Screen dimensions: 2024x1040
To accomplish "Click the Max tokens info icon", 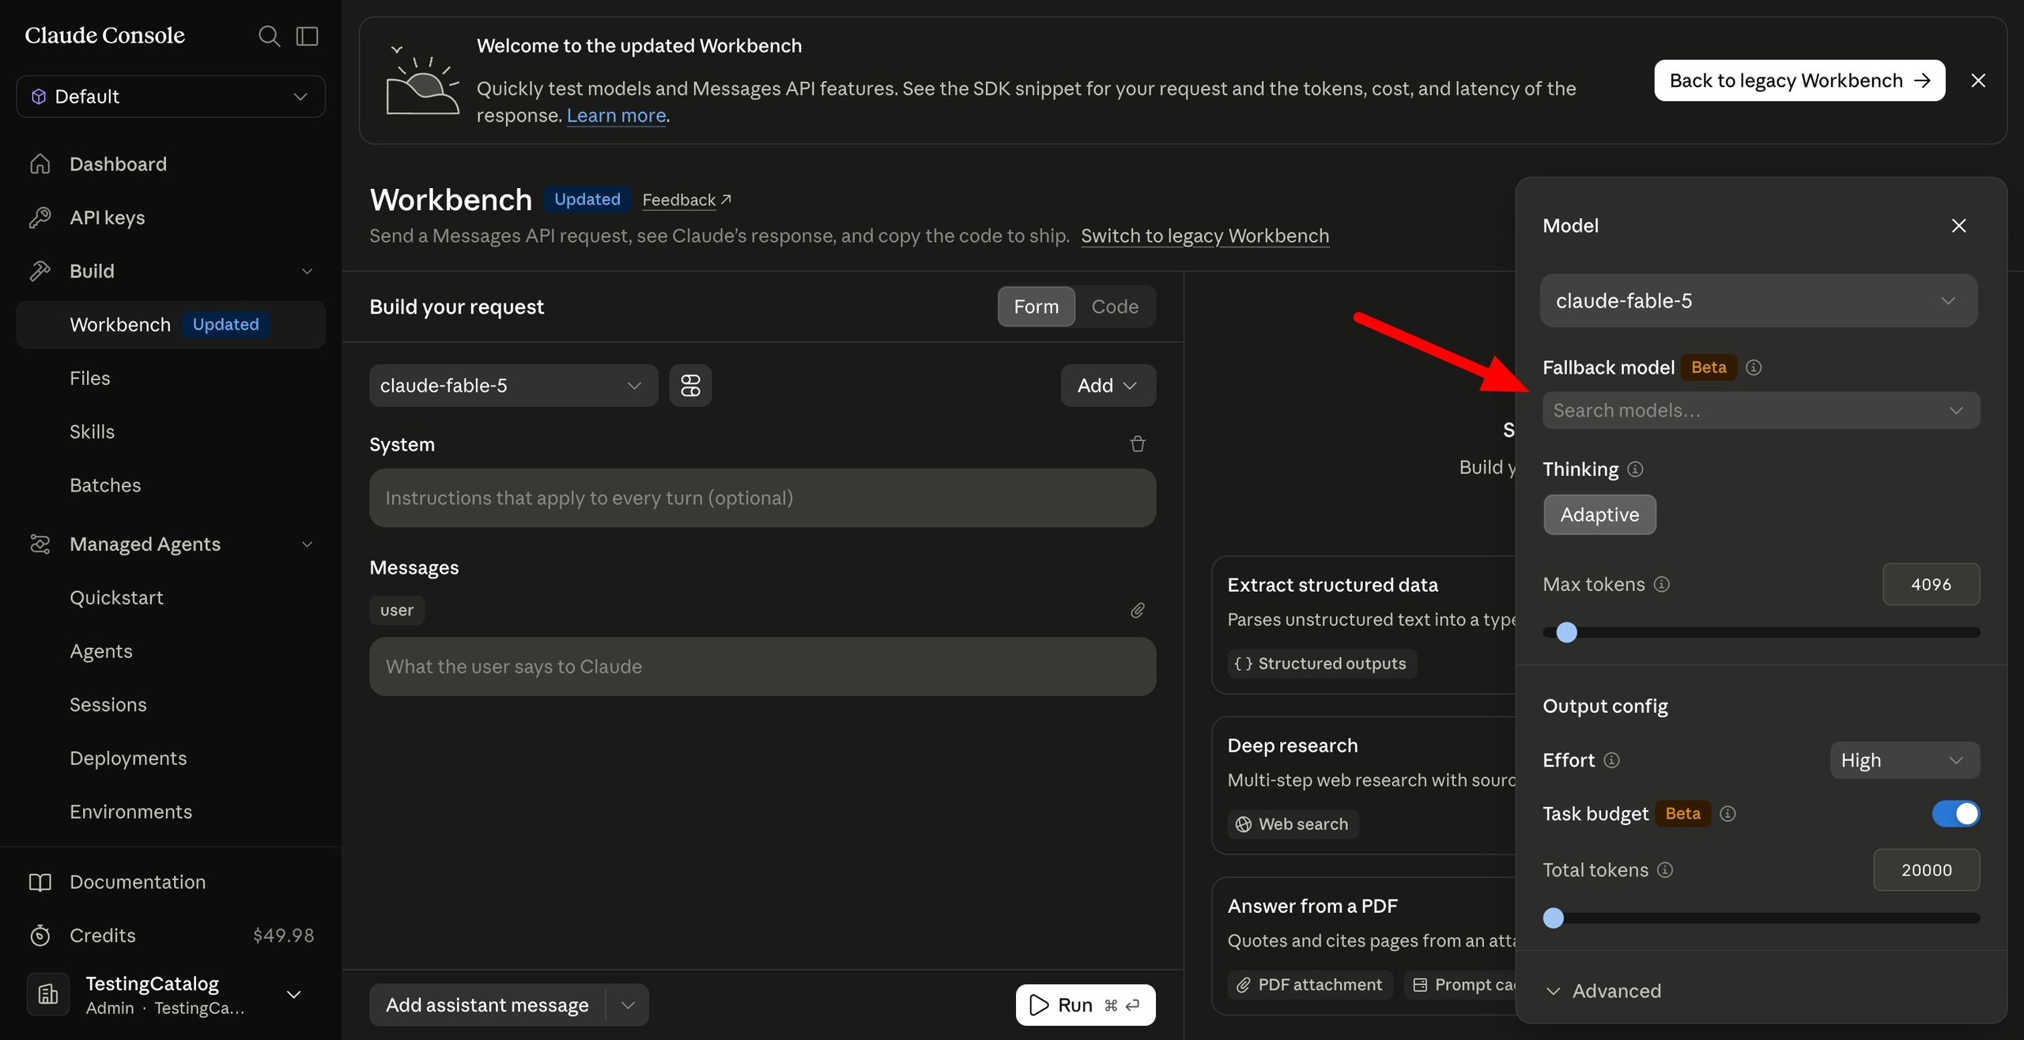I will tap(1662, 584).
